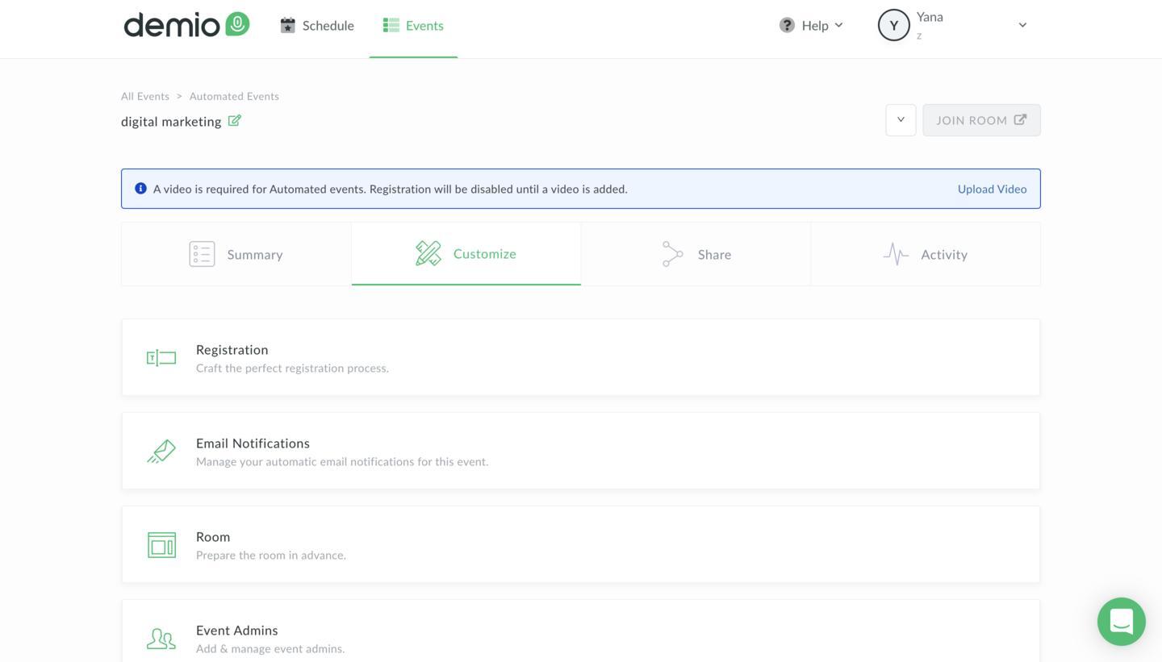Click the edit pencil next to digital marketing
Viewport: 1162px width, 662px height.
point(234,121)
